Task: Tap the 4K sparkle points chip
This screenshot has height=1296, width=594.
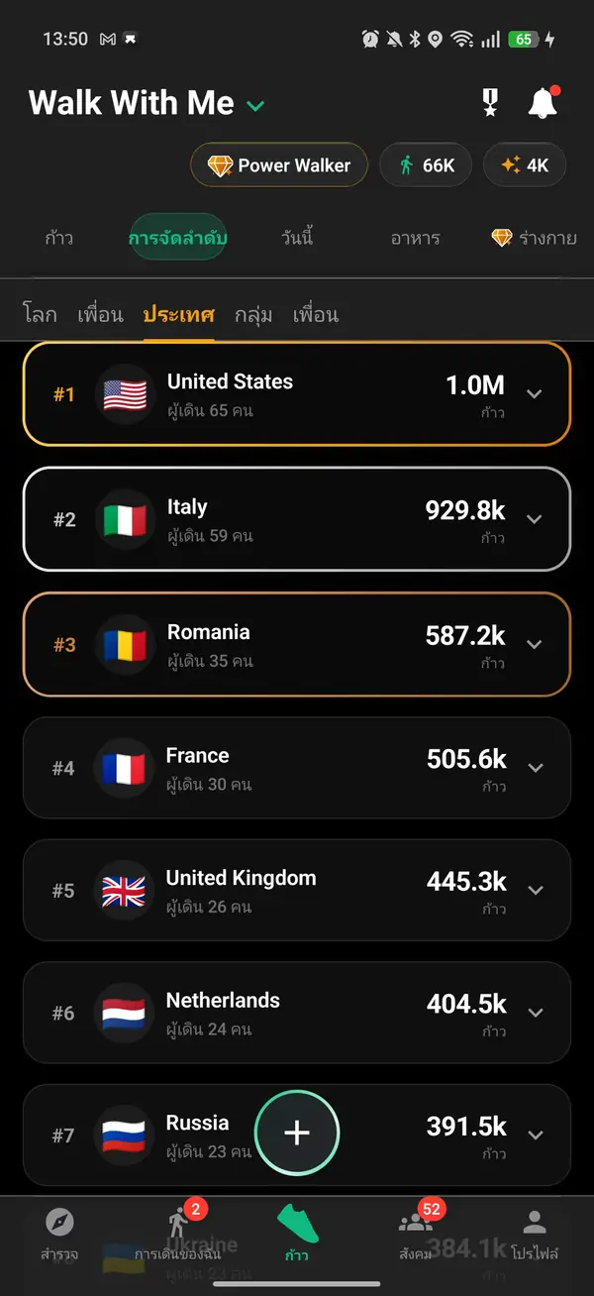Action: click(x=525, y=165)
